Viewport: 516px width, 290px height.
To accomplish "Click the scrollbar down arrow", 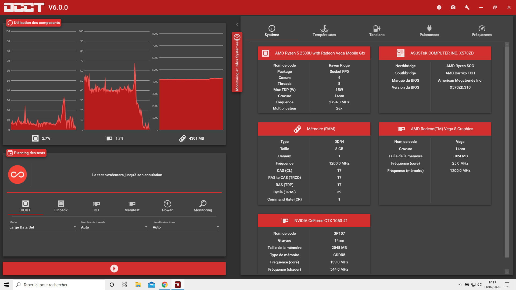I will (507, 272).
